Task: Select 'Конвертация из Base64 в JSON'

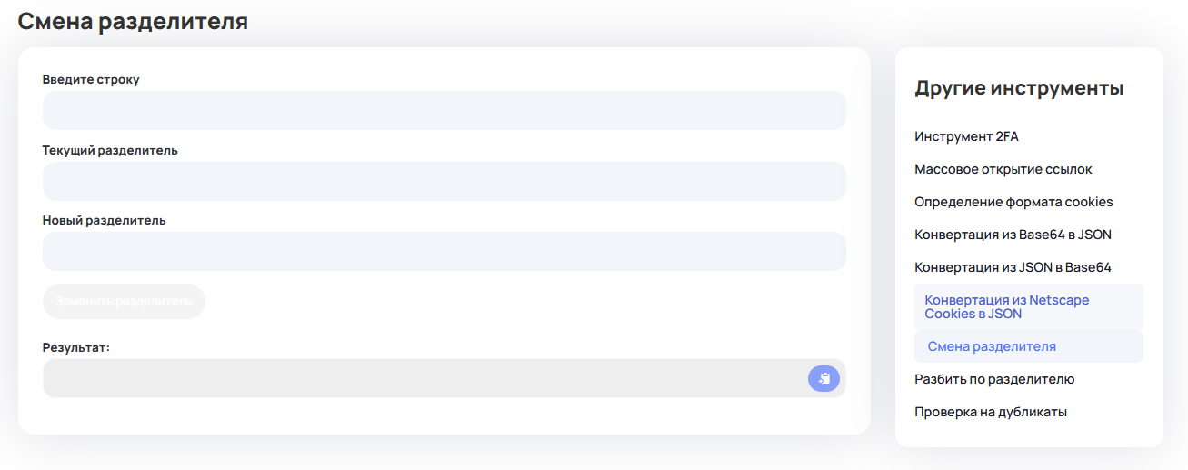Action: tap(1013, 235)
